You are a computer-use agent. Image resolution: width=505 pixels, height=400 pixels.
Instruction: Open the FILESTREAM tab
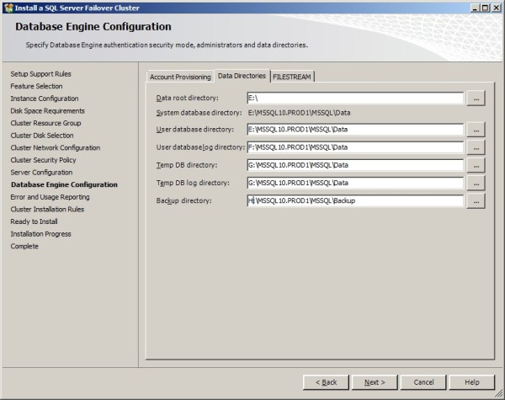coord(291,77)
